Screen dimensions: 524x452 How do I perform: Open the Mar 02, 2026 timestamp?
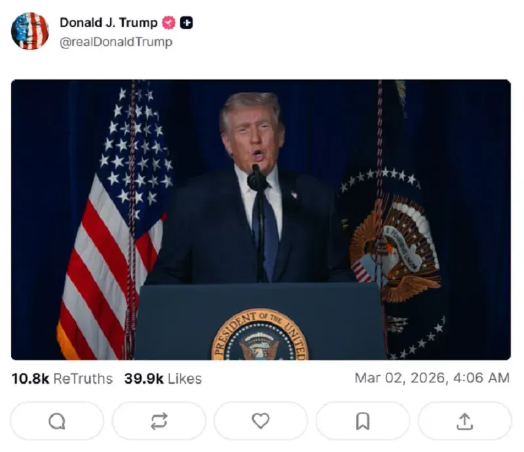click(432, 378)
